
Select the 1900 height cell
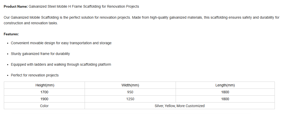[x=44, y=99]
